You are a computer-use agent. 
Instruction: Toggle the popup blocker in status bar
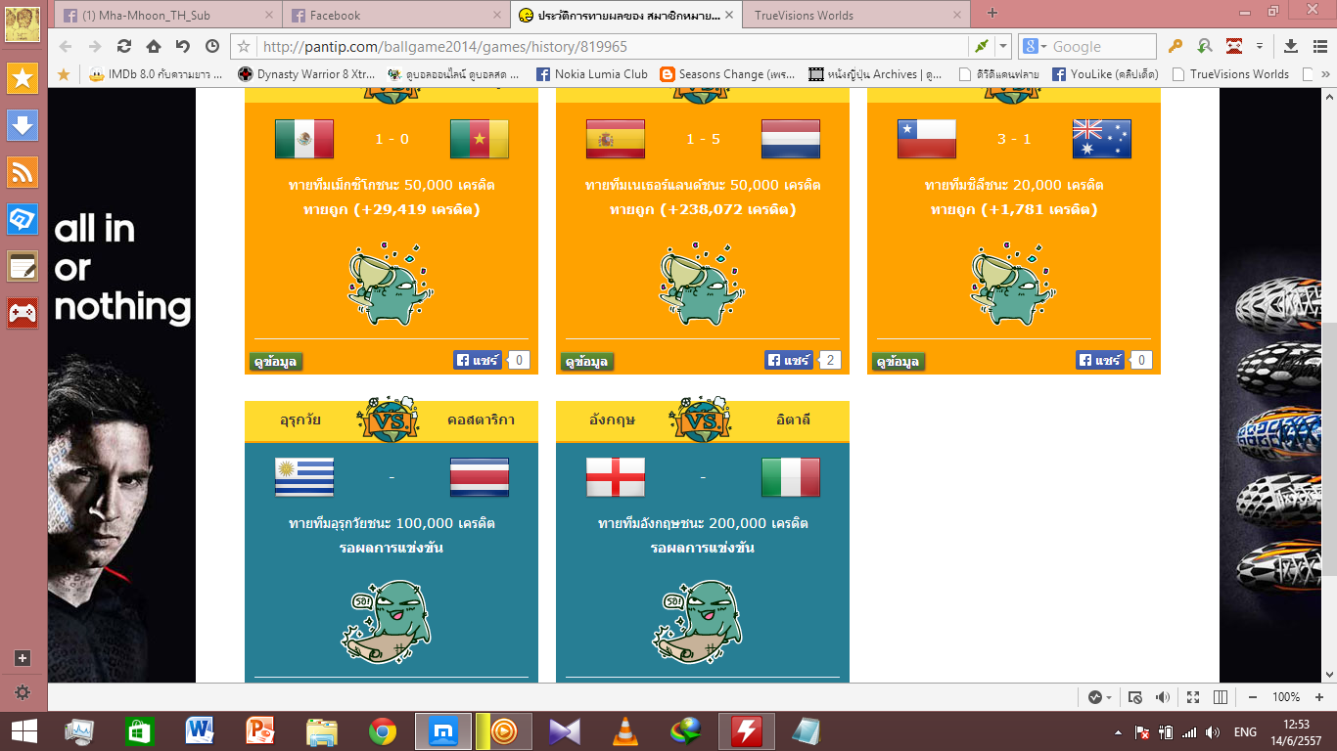coord(1134,697)
